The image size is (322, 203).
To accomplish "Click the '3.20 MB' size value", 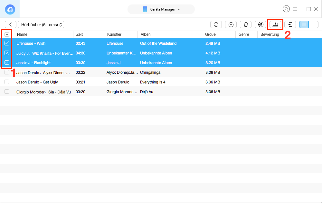I will pyautogui.click(x=213, y=63).
